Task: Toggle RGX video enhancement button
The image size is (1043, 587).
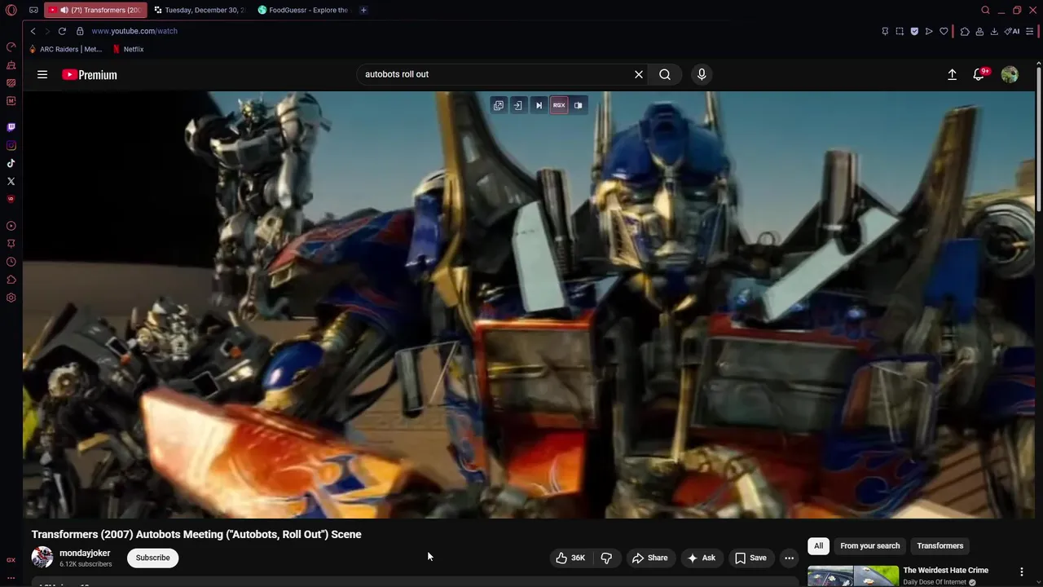Action: [x=559, y=105]
